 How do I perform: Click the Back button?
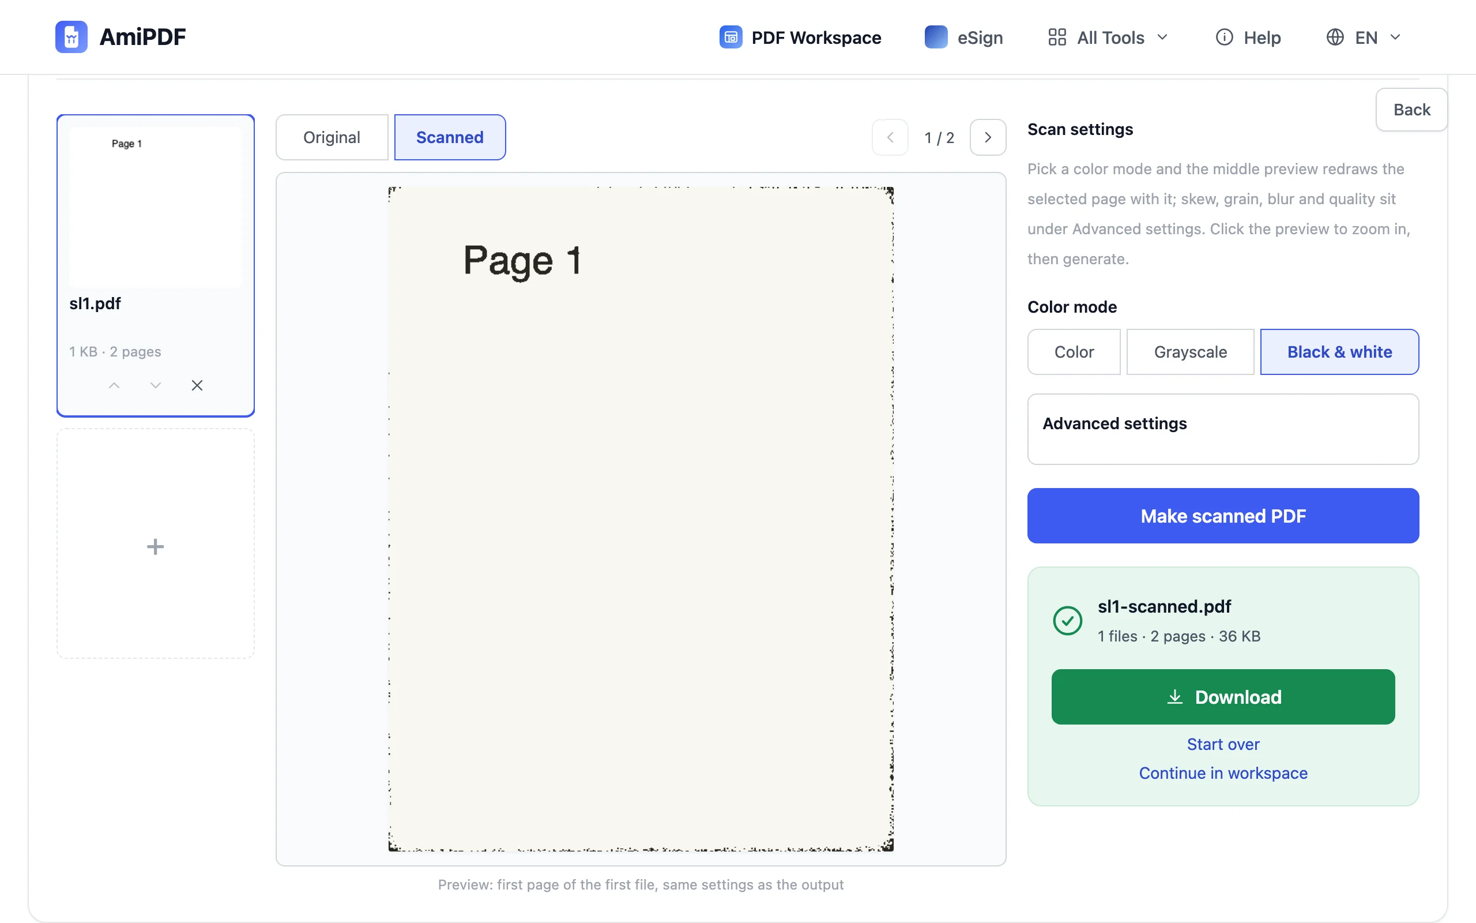point(1411,110)
